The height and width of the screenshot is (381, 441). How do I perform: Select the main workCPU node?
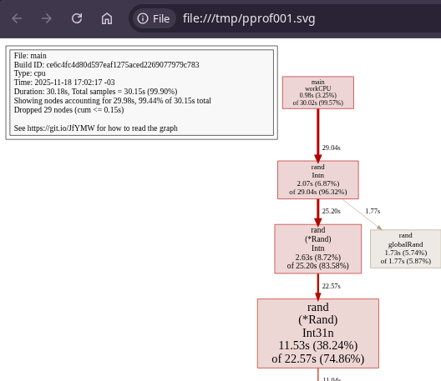[318, 93]
